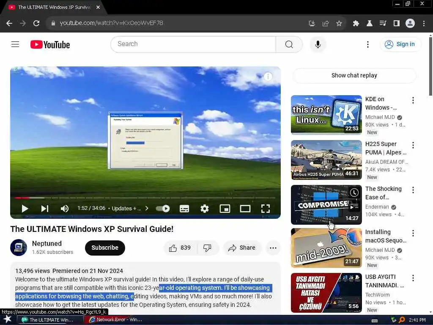Open The Shocking Ease of video thumbnail

tap(326, 204)
